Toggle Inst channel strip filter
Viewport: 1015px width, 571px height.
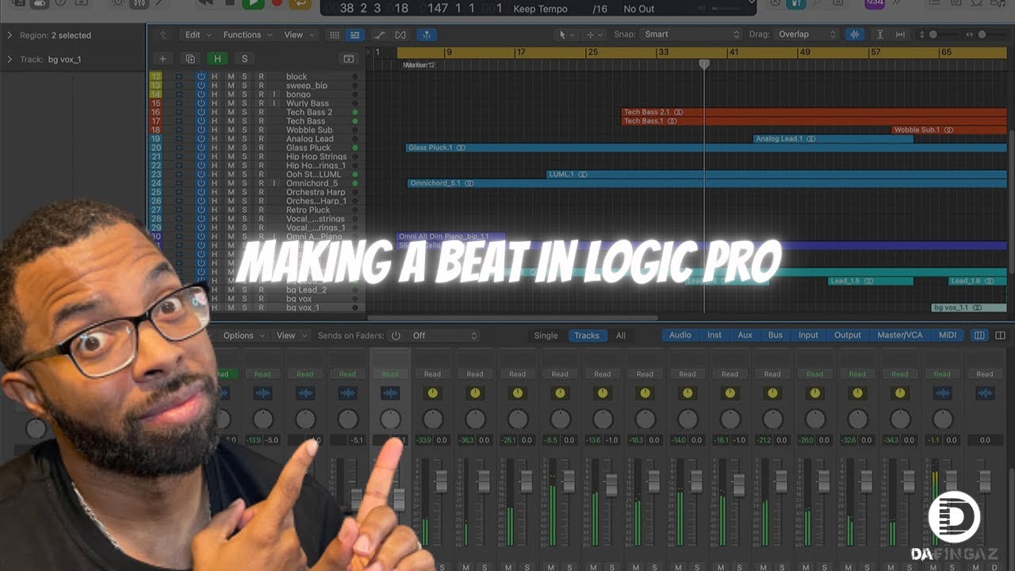pyautogui.click(x=714, y=335)
